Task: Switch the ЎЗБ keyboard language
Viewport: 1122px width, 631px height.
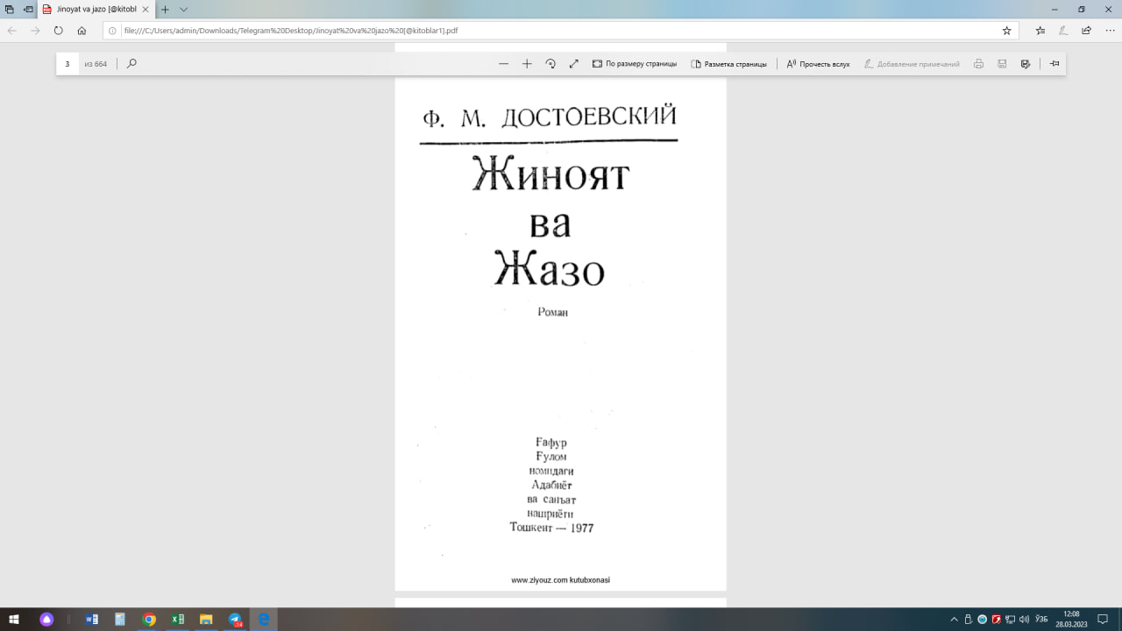Action: (x=1041, y=619)
